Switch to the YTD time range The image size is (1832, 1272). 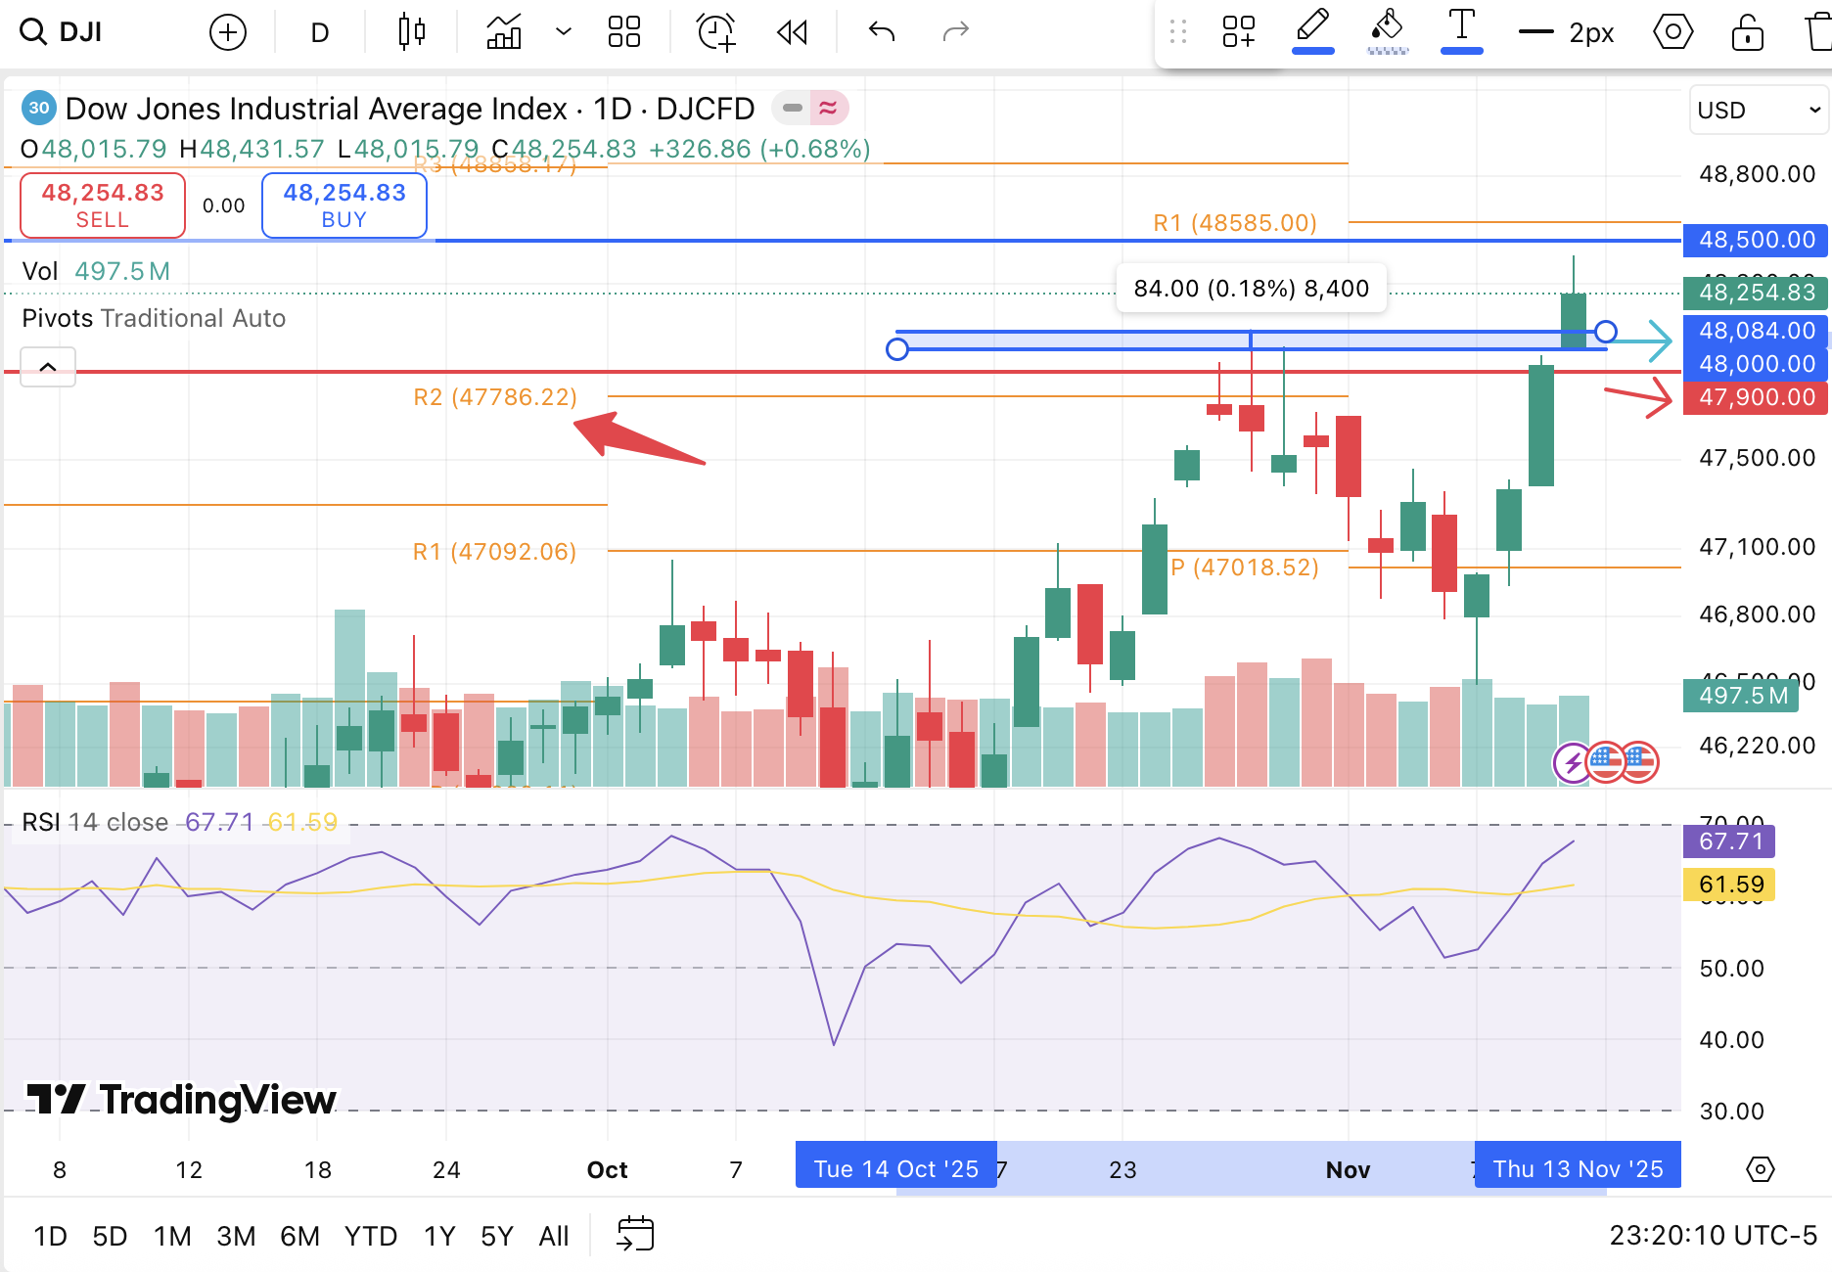click(x=370, y=1237)
